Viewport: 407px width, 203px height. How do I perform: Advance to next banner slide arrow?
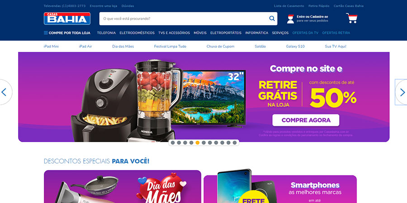pos(402,92)
